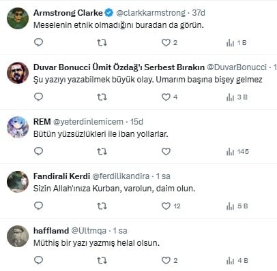Reply to Duvar Bonucci's tweet
This screenshot has width=277, height=271.
click(x=38, y=97)
